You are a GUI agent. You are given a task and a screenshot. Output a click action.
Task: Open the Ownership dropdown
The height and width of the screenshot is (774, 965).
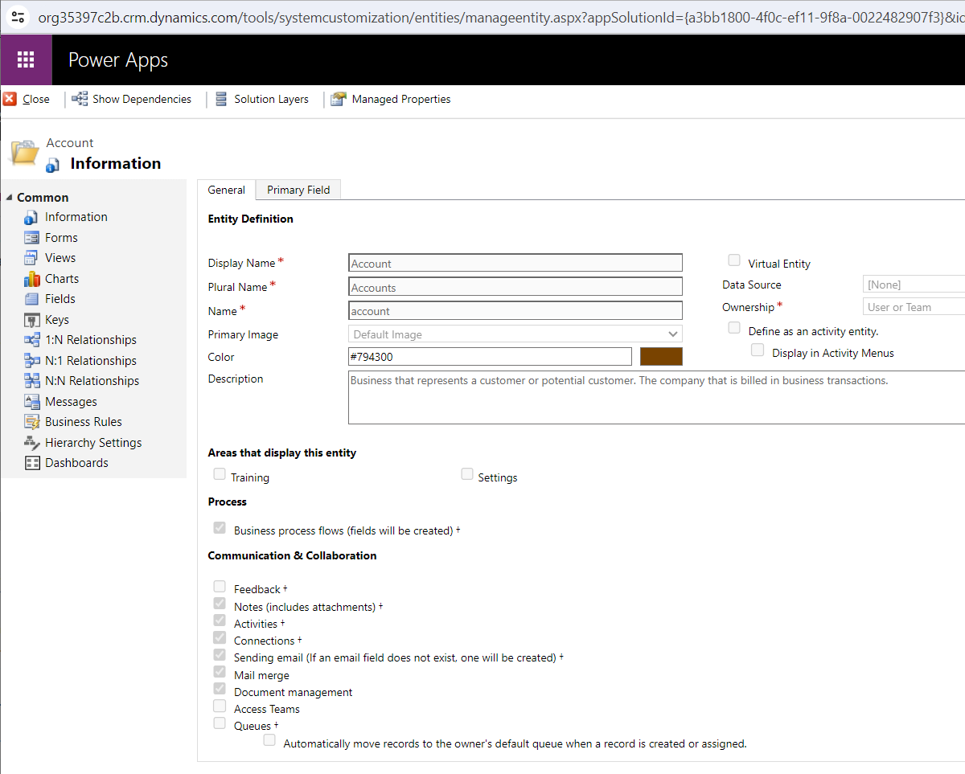point(914,307)
